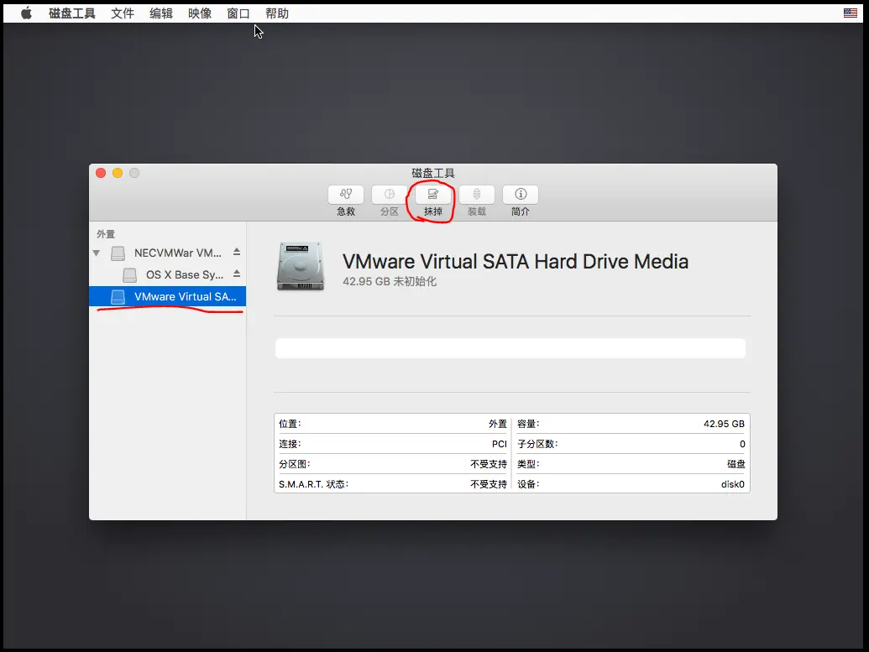Select OS X Base Sy... in the sidebar
The width and height of the screenshot is (869, 652).
167,274
